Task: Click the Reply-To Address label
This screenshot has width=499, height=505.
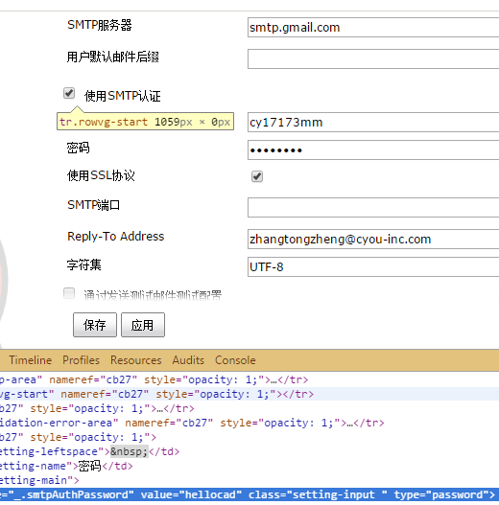Action: tap(115, 237)
